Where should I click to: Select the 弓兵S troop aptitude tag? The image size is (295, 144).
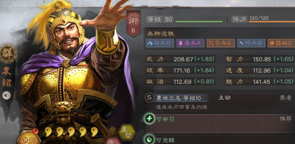221,43
